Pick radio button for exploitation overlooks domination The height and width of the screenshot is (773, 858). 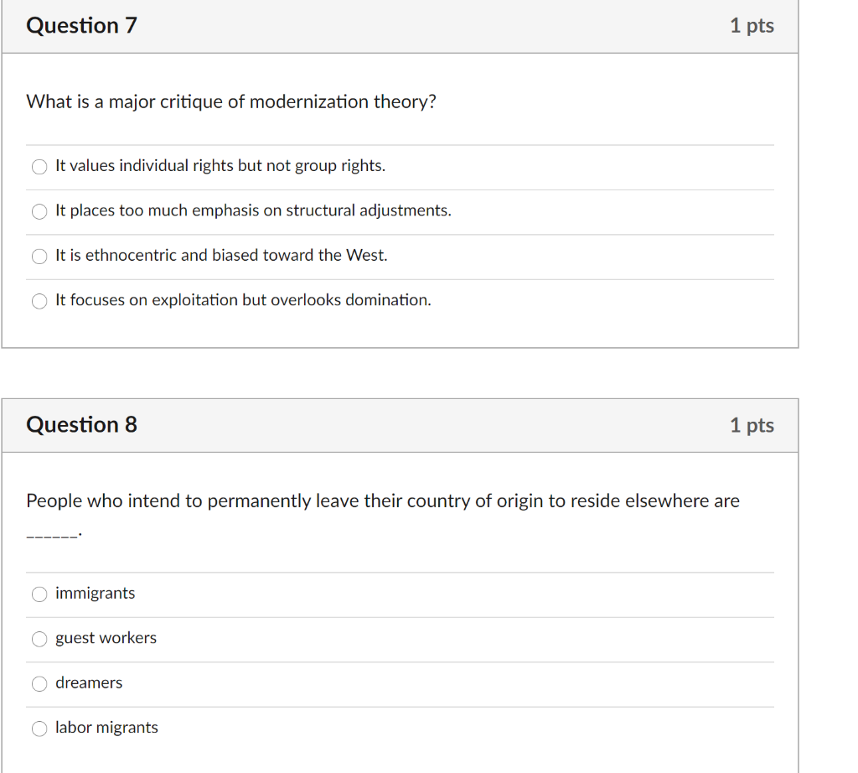pyautogui.click(x=39, y=301)
